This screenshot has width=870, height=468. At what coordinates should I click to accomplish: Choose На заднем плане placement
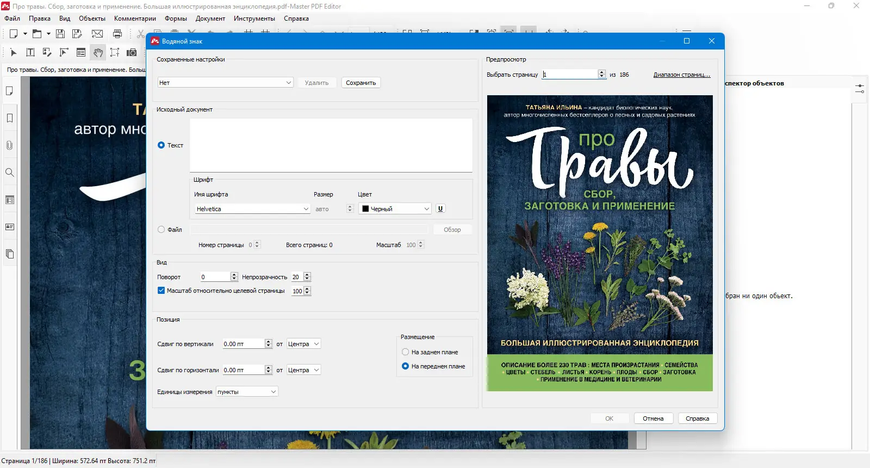pos(405,352)
